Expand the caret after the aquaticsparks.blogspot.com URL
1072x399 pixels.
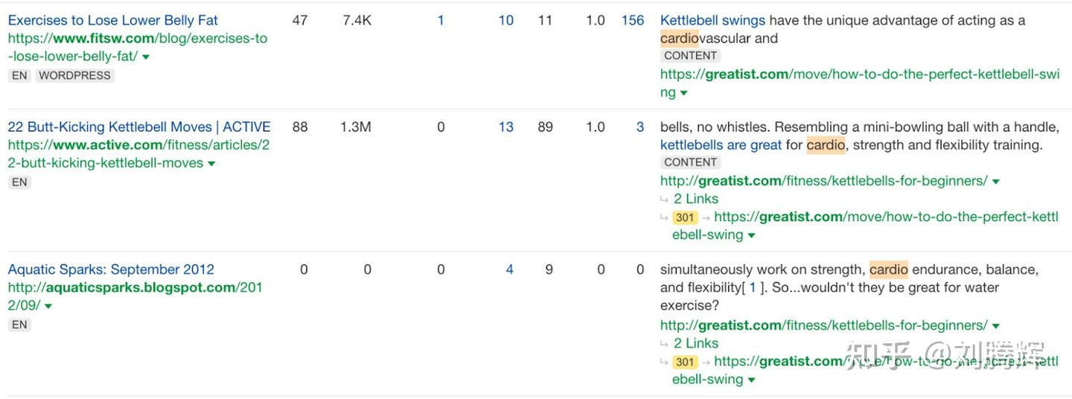[x=48, y=306]
